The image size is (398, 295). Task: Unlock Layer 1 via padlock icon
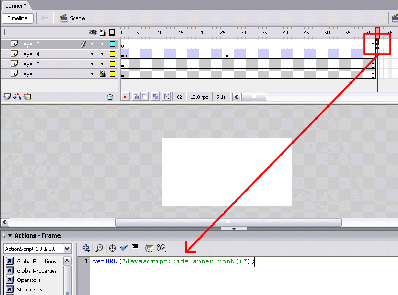(x=102, y=74)
